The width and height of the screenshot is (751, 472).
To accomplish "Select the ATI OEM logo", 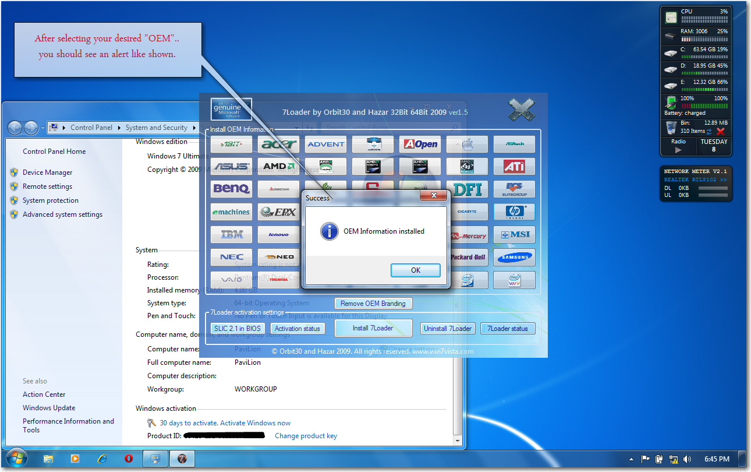I will (514, 167).
